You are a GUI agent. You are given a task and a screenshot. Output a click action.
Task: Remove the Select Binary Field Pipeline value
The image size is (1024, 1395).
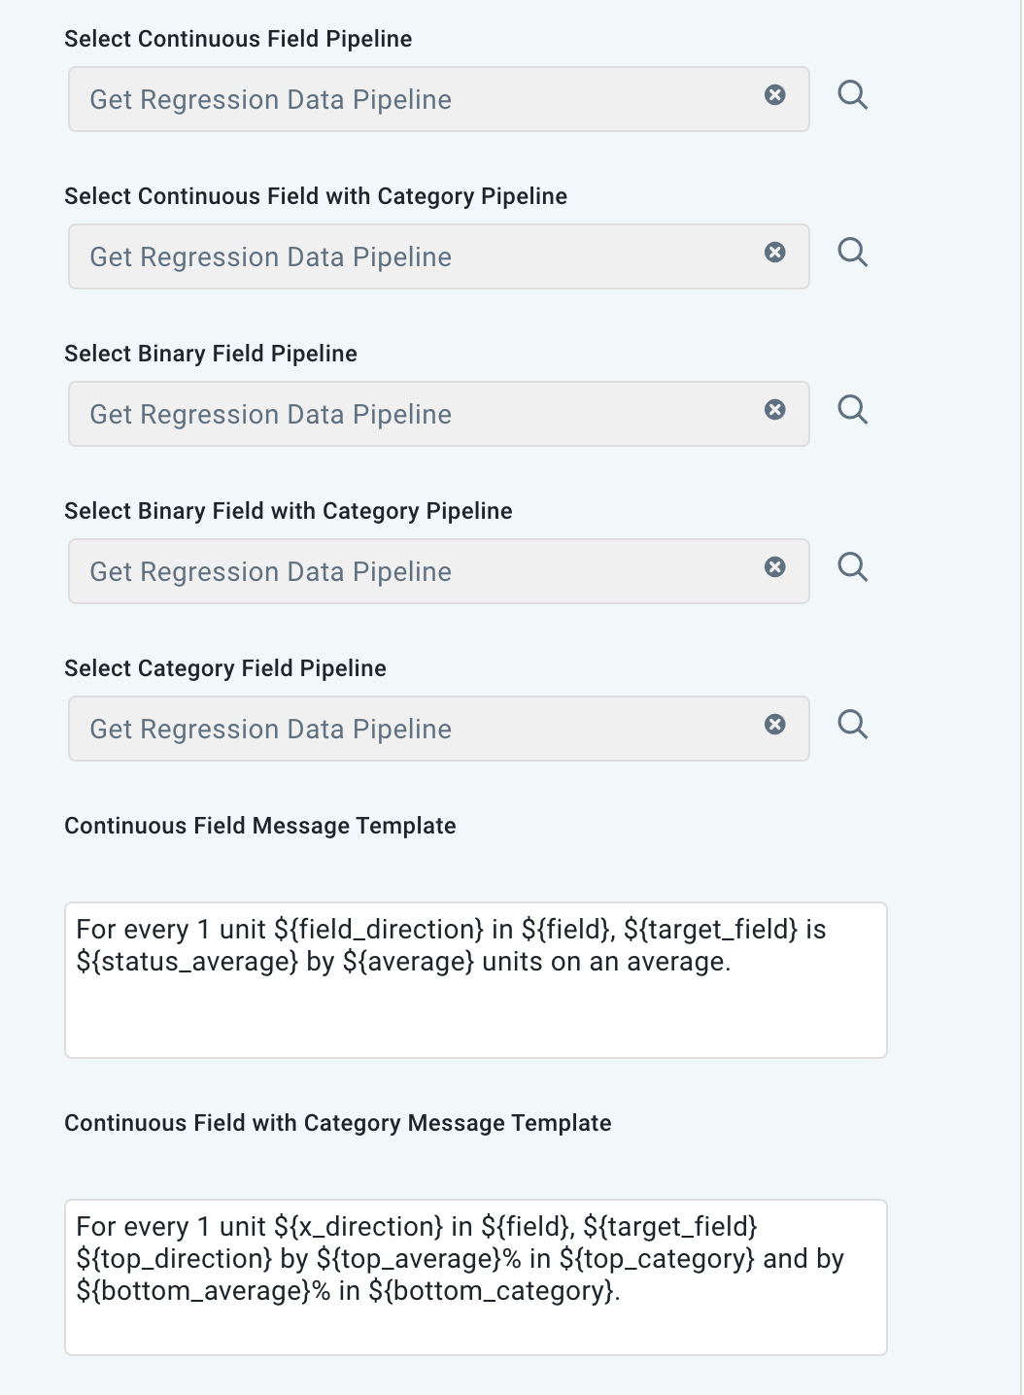(774, 410)
